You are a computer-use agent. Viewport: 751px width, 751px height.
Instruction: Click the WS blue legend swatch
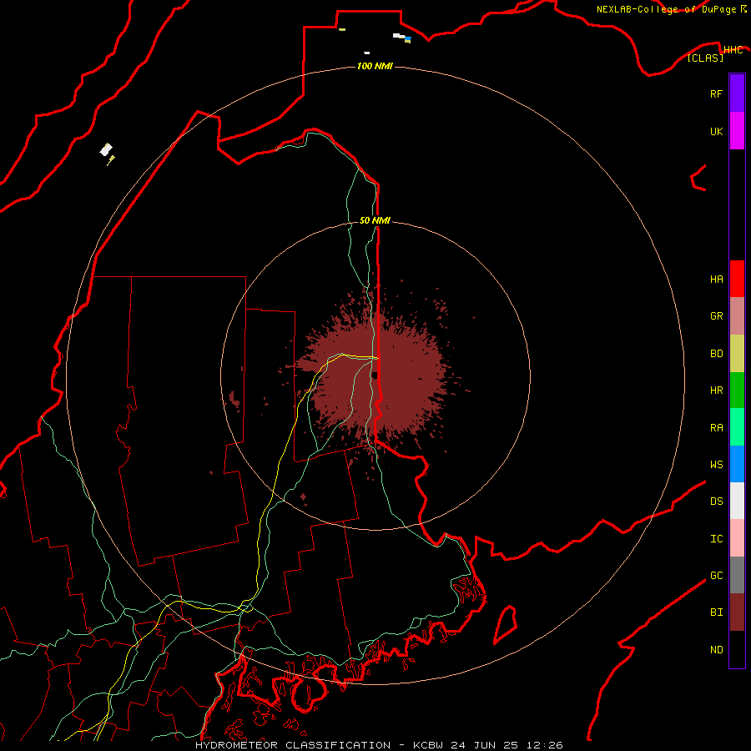[x=737, y=464]
